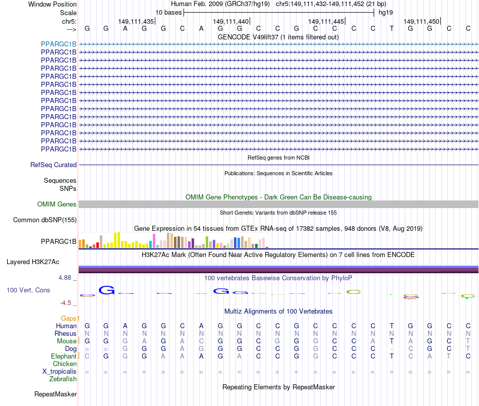Select the Human alignment row label
The height and width of the screenshot is (406, 479).
coord(66,326)
